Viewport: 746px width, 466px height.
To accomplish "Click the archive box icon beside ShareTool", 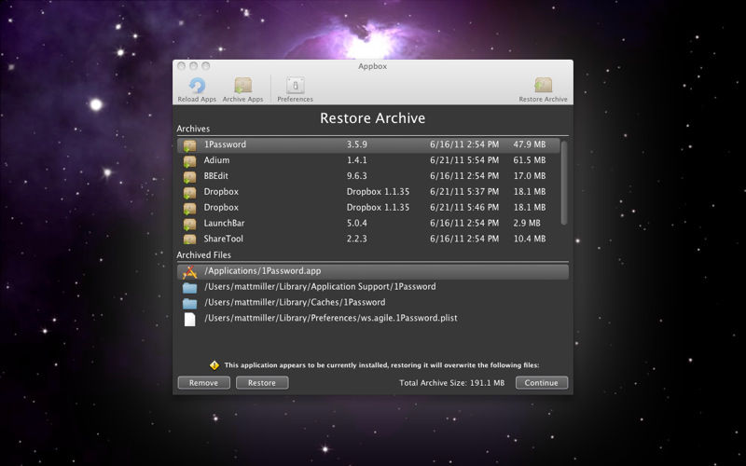I will 190,239.
